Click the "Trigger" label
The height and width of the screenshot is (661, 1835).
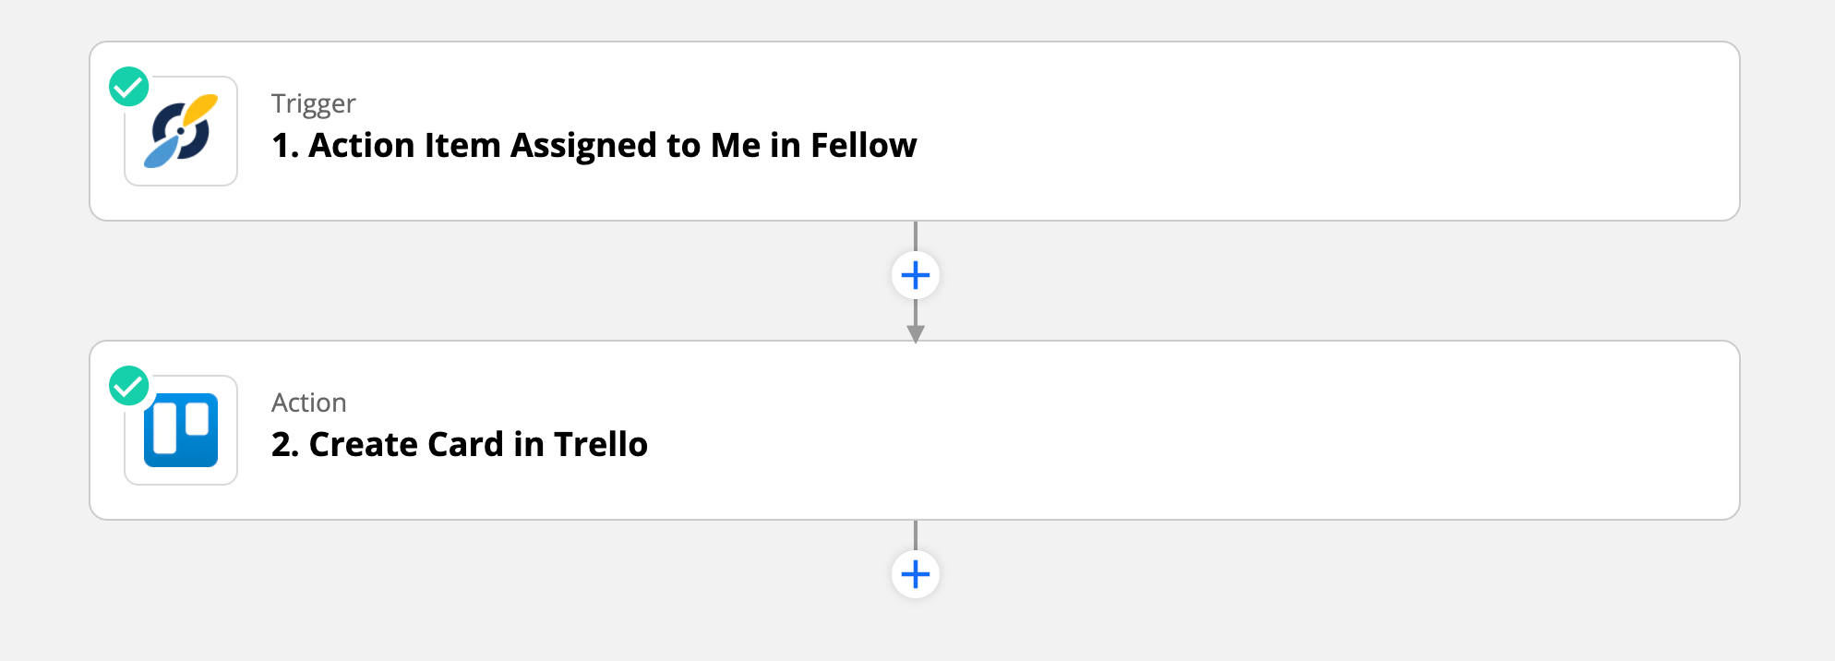click(313, 104)
